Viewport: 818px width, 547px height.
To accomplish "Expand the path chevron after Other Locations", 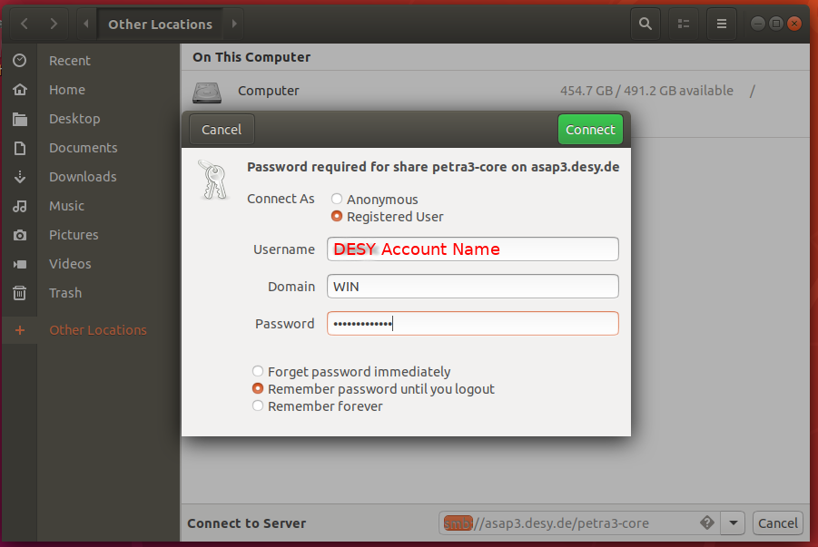I will click(233, 23).
